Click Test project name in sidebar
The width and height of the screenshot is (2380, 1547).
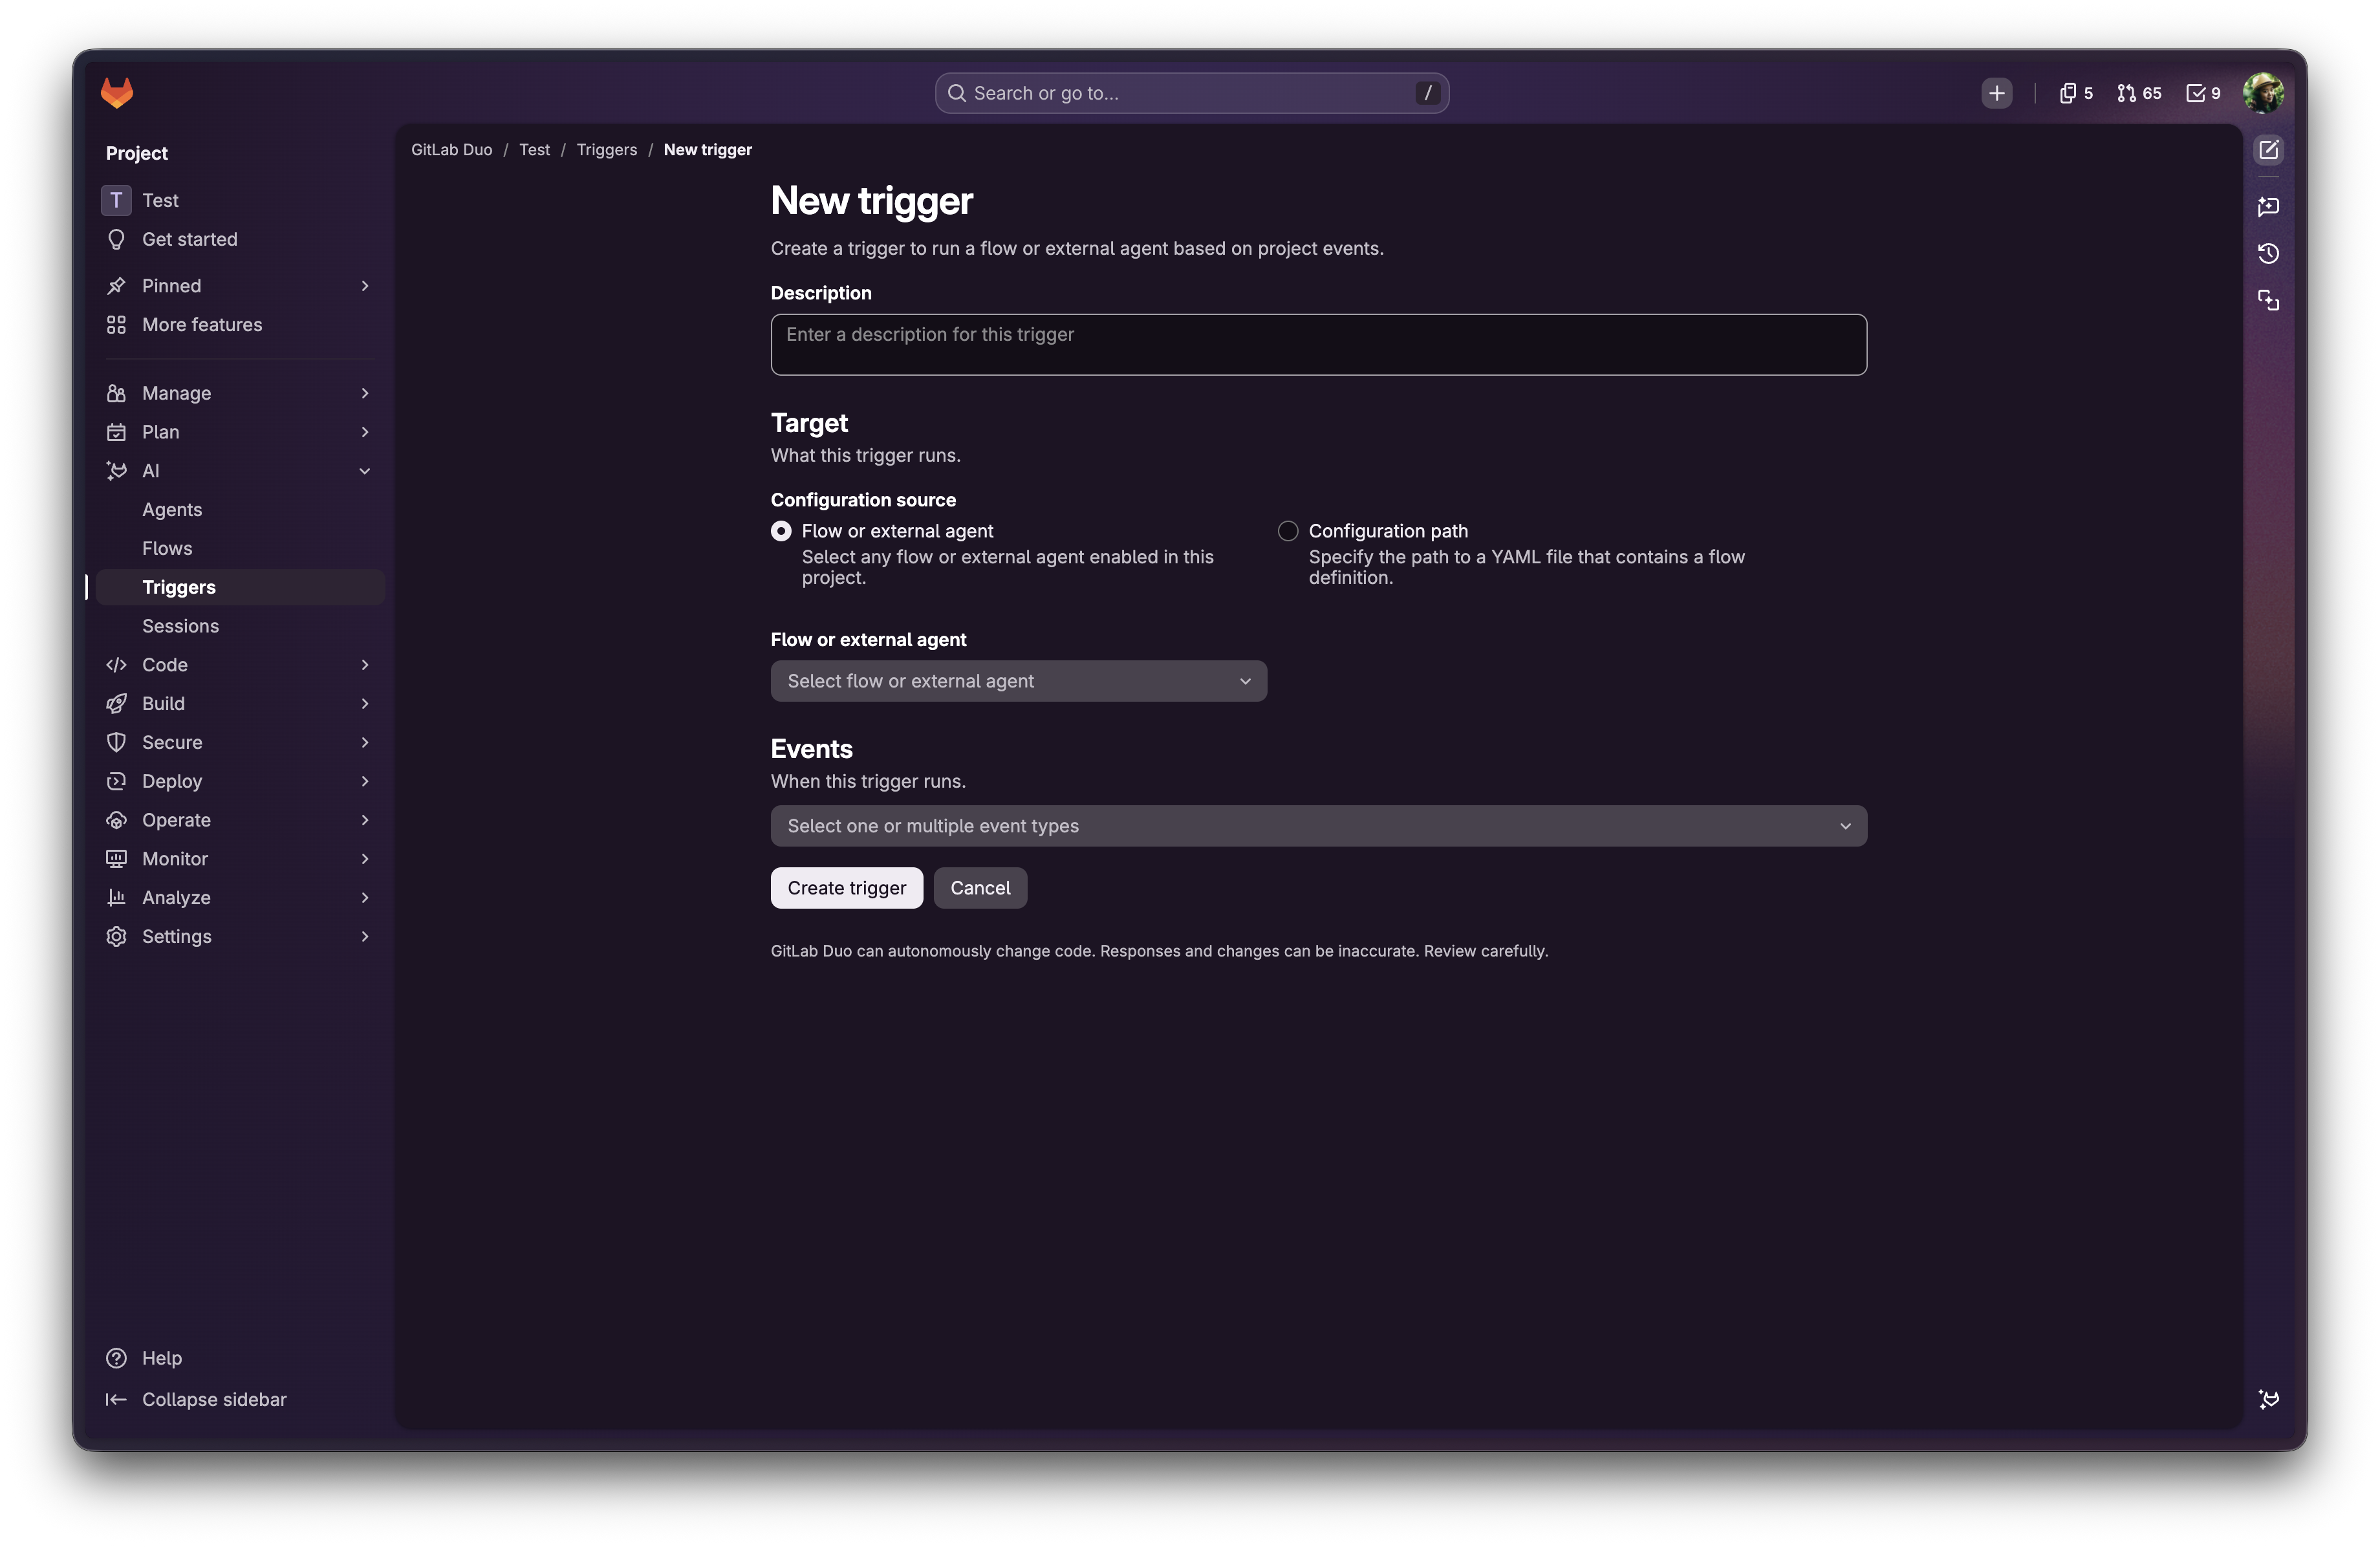160,200
